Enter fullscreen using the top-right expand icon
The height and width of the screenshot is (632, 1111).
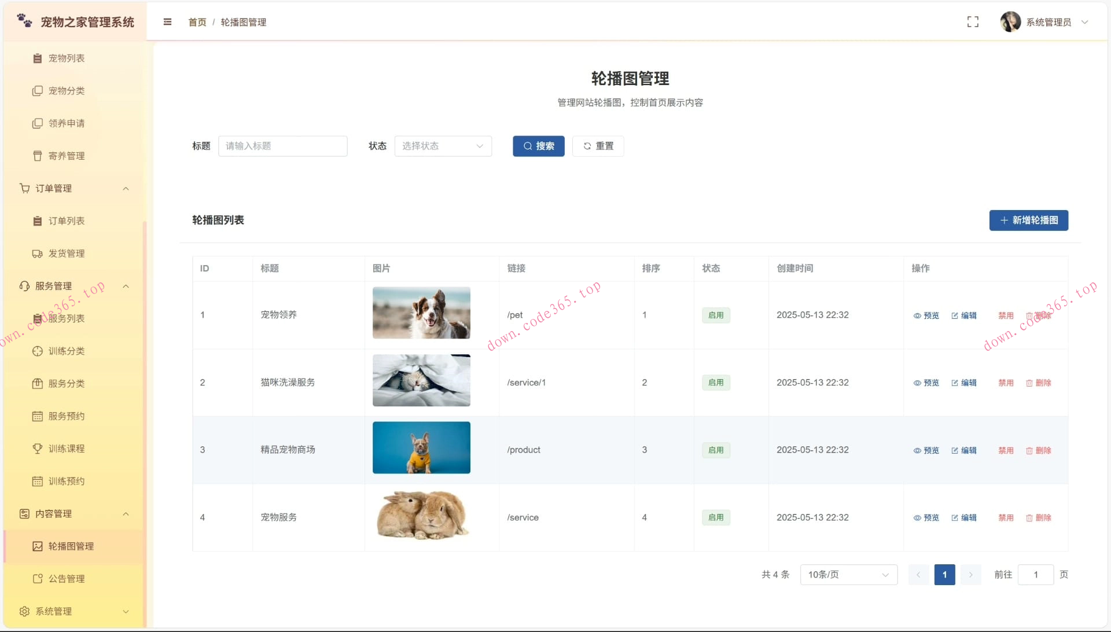click(x=973, y=21)
